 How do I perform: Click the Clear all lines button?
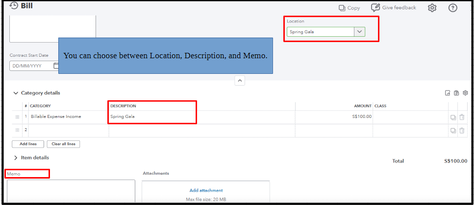pyautogui.click(x=63, y=144)
